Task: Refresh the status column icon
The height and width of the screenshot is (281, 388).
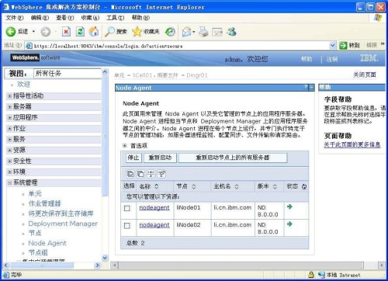Action: 304,186
